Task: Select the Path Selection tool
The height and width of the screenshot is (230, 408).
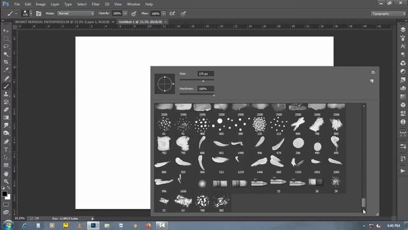Action: pos(6,158)
